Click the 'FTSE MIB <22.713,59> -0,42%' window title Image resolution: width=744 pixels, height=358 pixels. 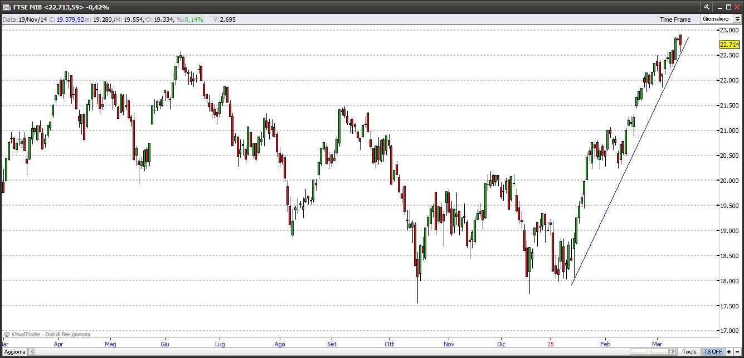pyautogui.click(x=61, y=7)
